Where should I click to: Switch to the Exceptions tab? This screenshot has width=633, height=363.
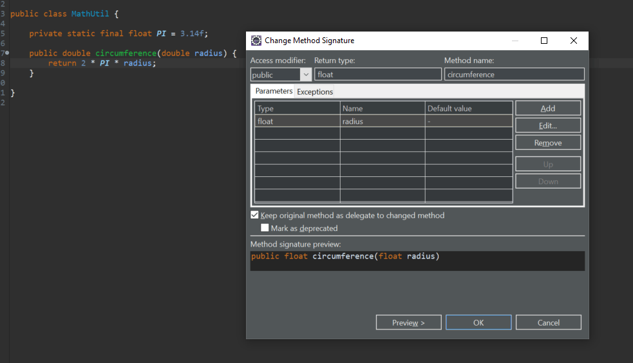[315, 91]
